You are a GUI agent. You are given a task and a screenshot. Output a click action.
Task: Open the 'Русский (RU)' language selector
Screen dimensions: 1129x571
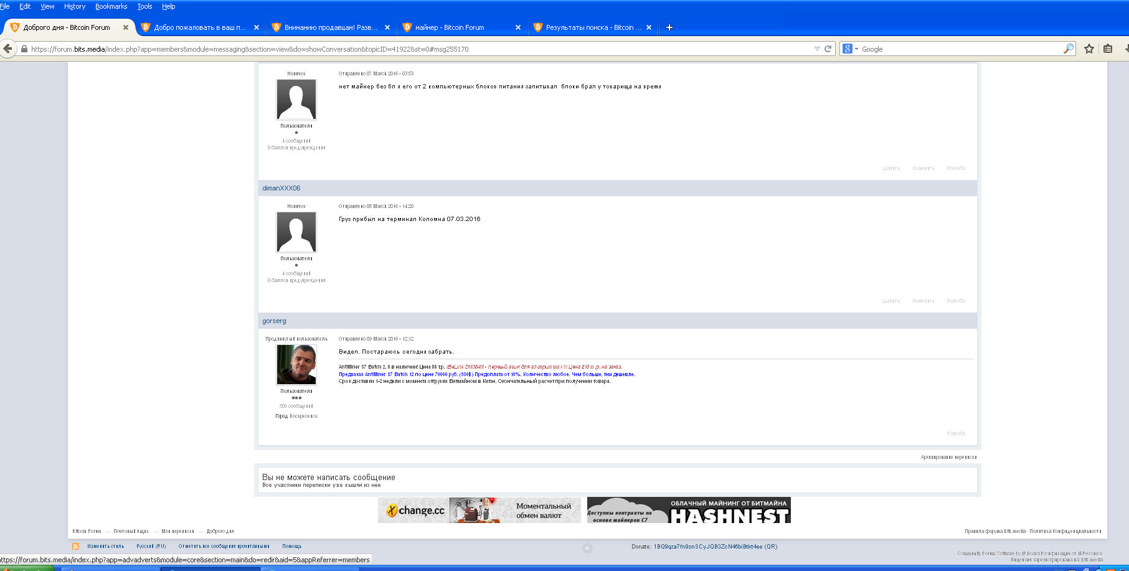151,546
